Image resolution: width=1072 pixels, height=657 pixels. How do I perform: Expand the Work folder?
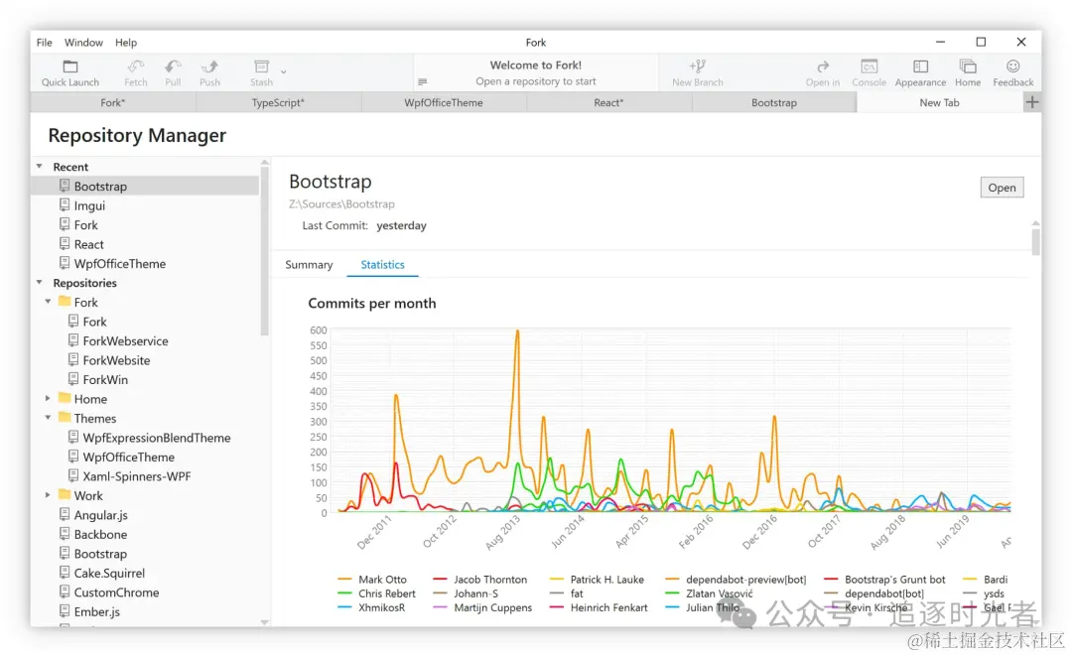[x=48, y=495]
